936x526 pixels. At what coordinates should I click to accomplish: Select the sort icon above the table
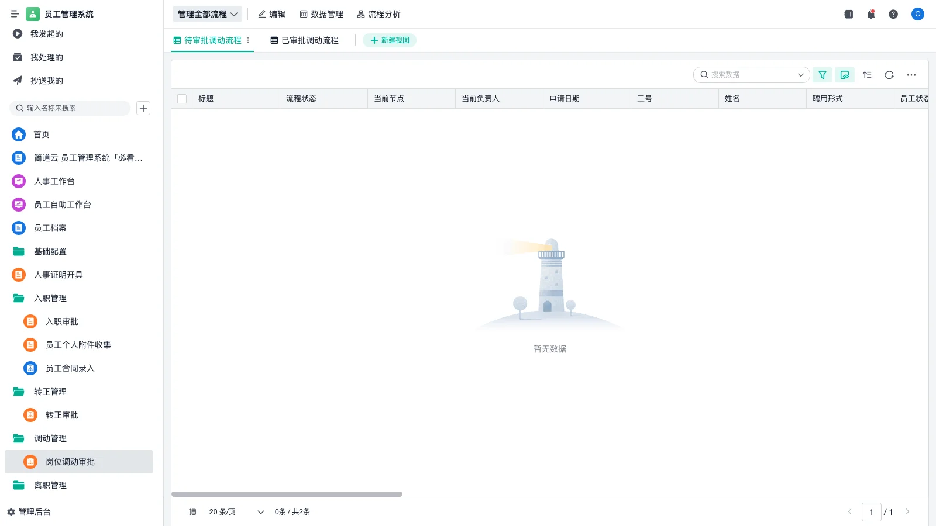867,75
